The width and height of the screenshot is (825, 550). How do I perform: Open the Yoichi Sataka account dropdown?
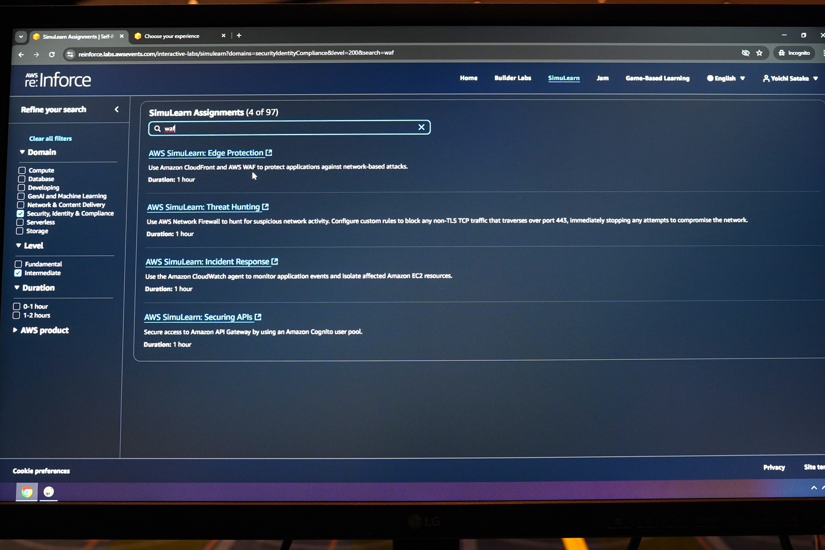coord(790,78)
